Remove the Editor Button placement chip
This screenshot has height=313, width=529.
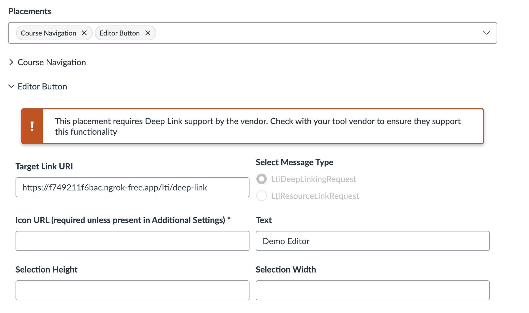[148, 33]
